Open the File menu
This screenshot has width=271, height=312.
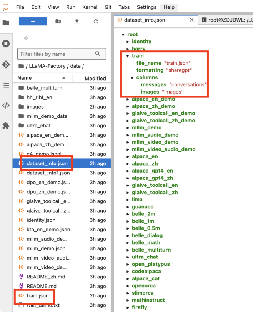tap(20, 7)
